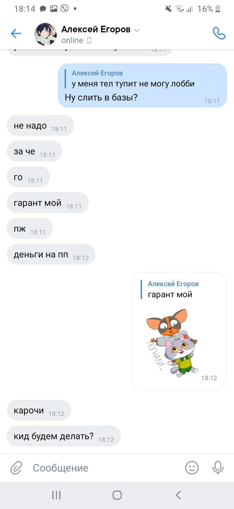Open Алексей Егоров's profile avatar

pos(46,34)
